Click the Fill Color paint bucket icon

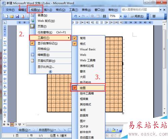114,130
